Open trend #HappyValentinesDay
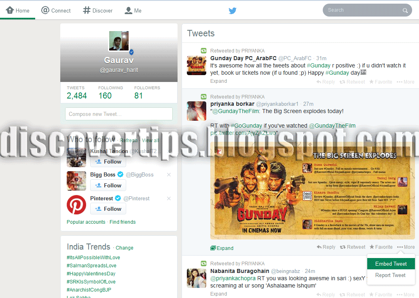419x298 pixels. tap(91, 273)
